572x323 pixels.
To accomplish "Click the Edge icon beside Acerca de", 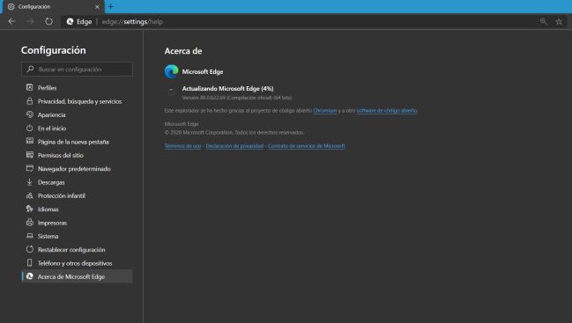I will tap(30, 276).
